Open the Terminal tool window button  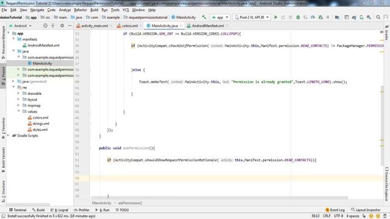(18, 210)
